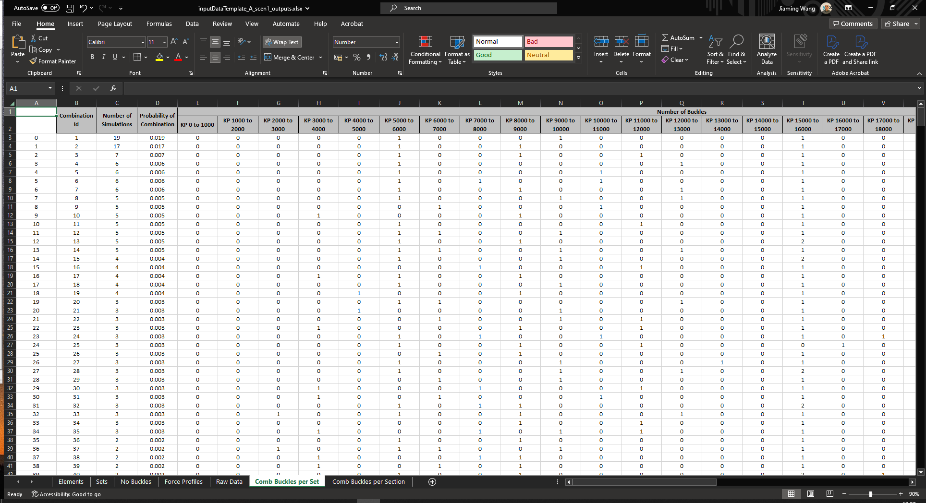Click the Analyze Data icon
The width and height of the screenshot is (926, 503).
(767, 50)
